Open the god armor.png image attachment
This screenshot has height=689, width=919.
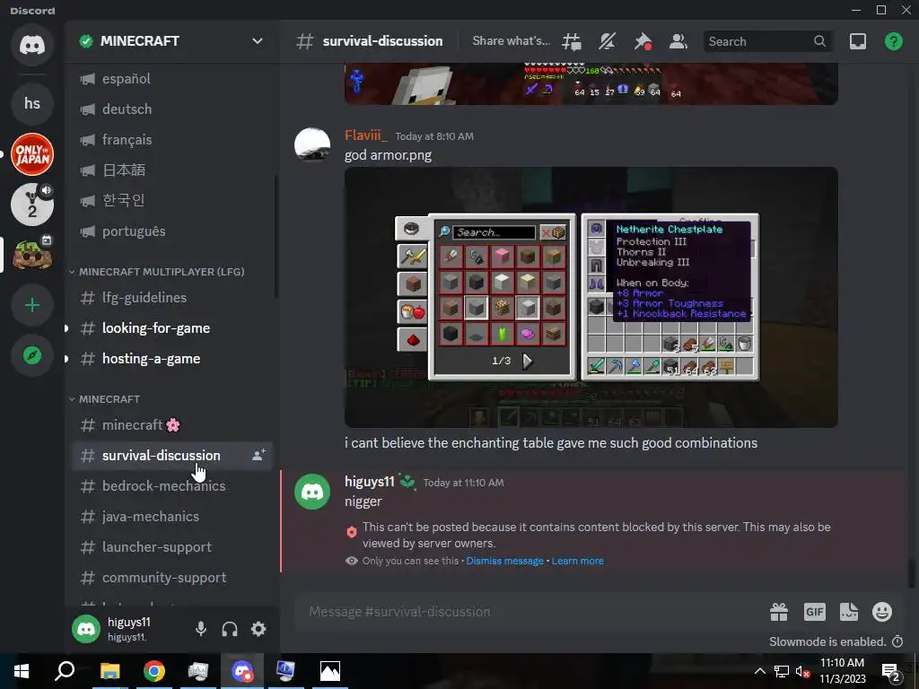point(591,297)
